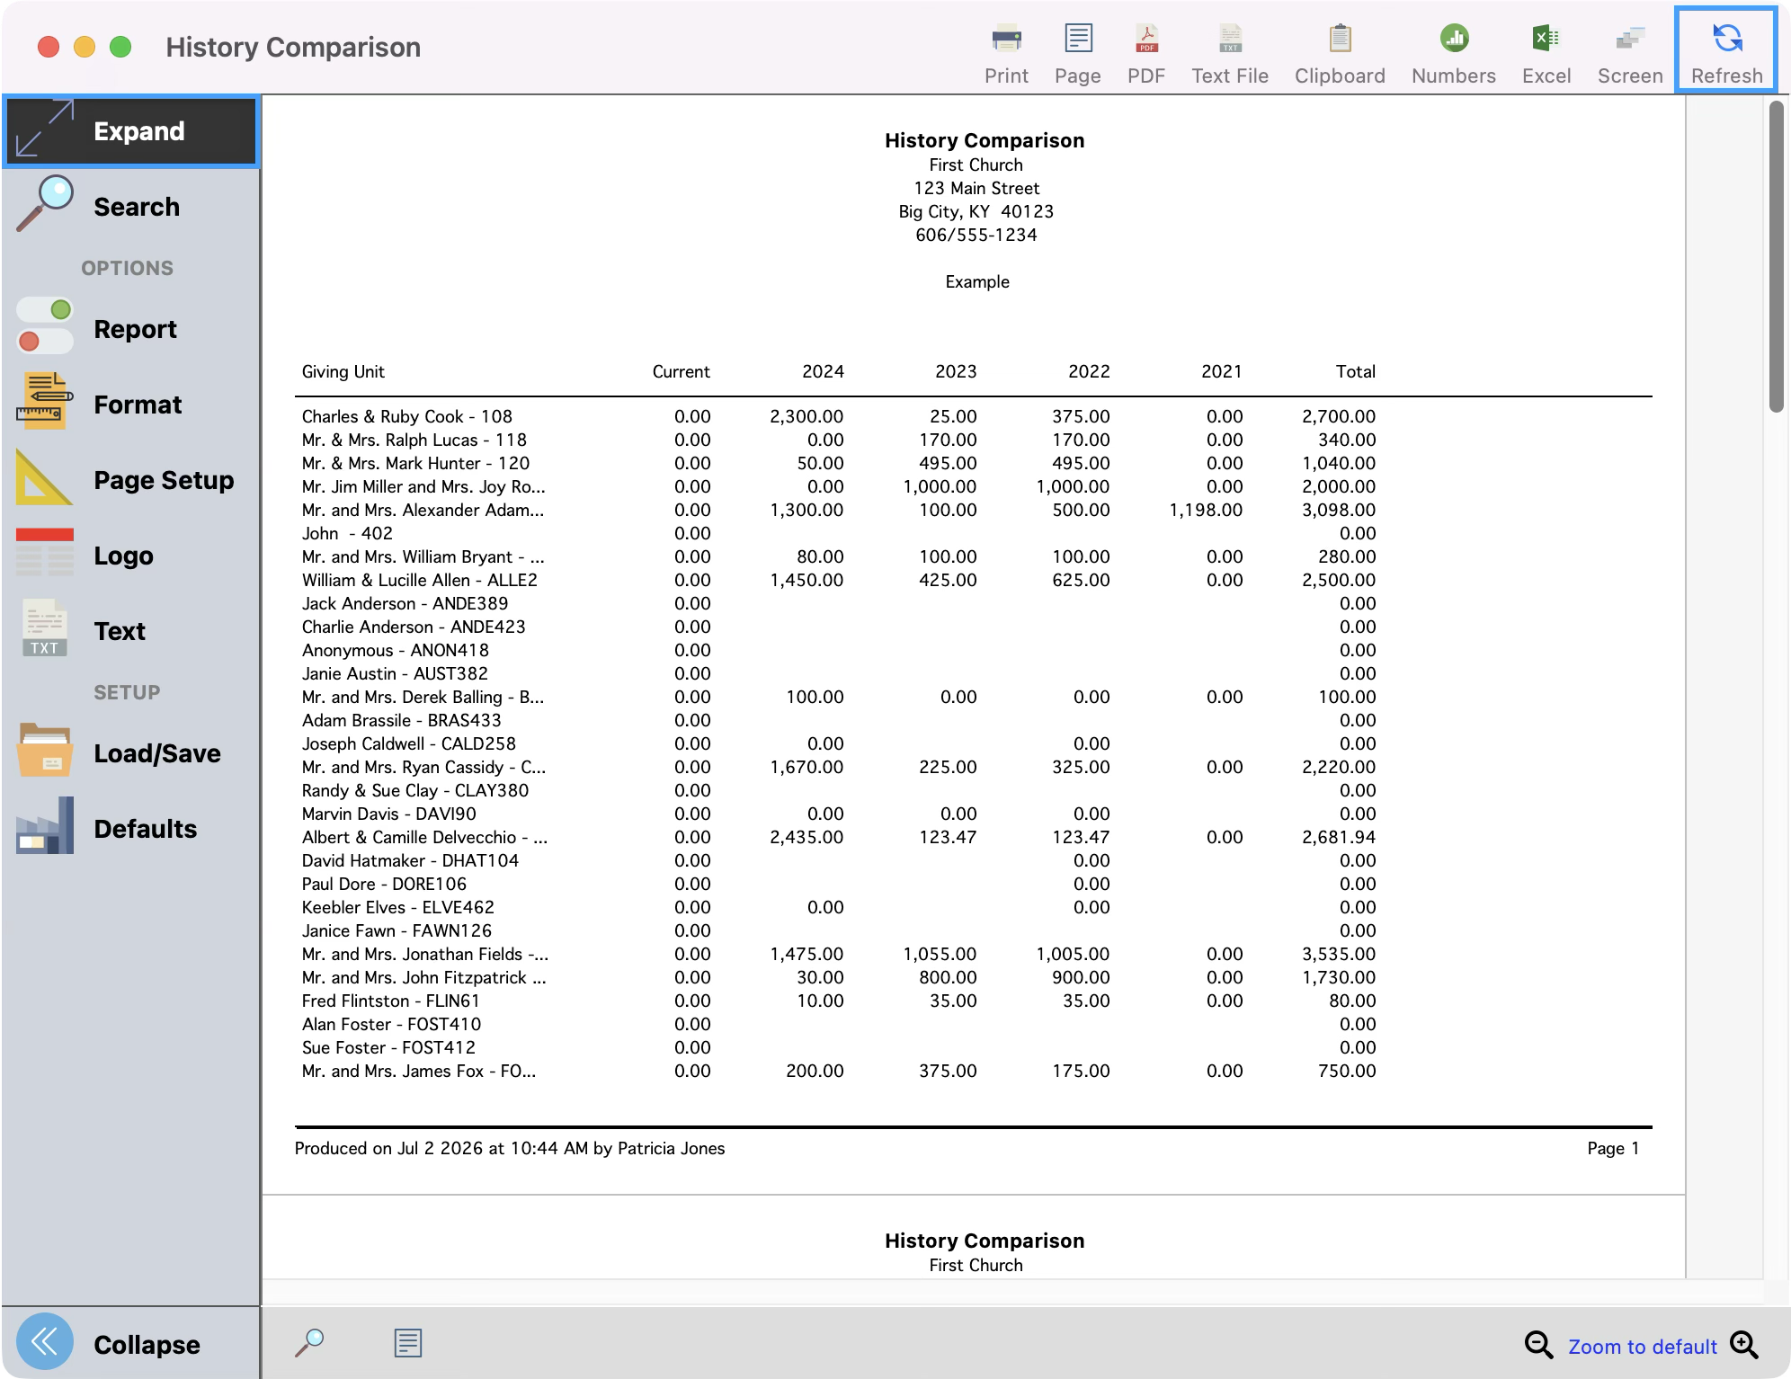This screenshot has width=1791, height=1379.
Task: Click the 1,198.00 value in 2021 column
Action: pos(1206,511)
